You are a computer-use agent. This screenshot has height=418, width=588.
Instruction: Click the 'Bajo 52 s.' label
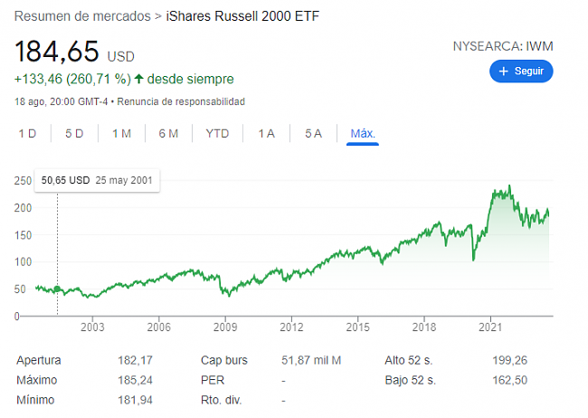pos(411,380)
